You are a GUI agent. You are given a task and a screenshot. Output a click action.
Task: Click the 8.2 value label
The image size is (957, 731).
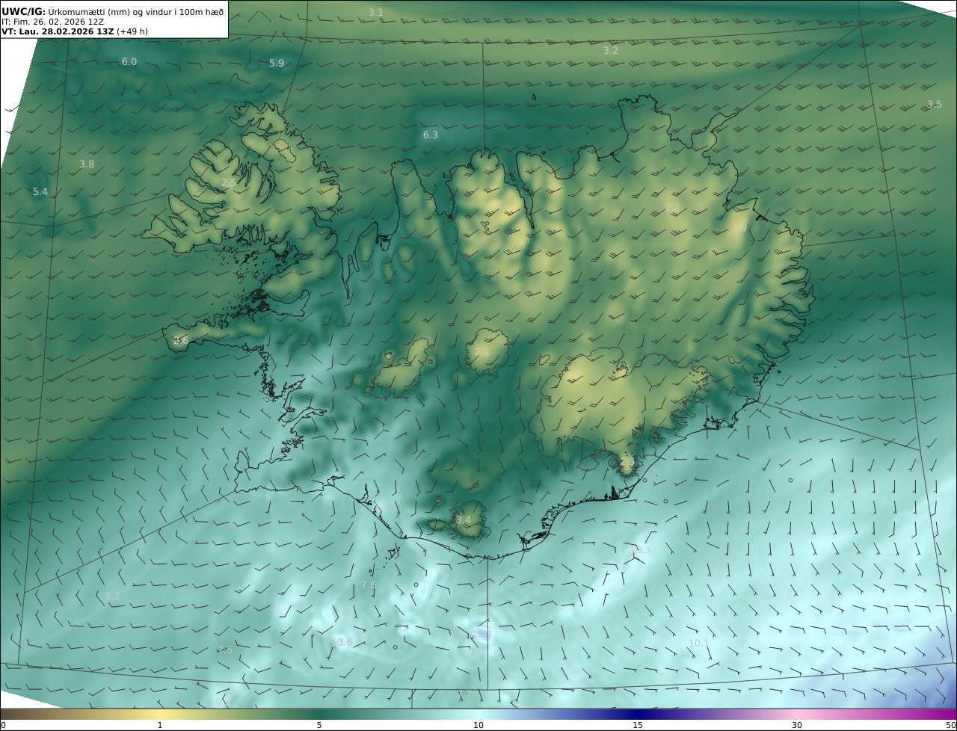coord(113,596)
